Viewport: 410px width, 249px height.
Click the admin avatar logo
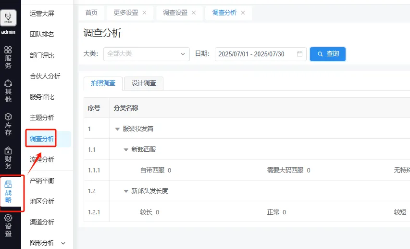click(8, 18)
